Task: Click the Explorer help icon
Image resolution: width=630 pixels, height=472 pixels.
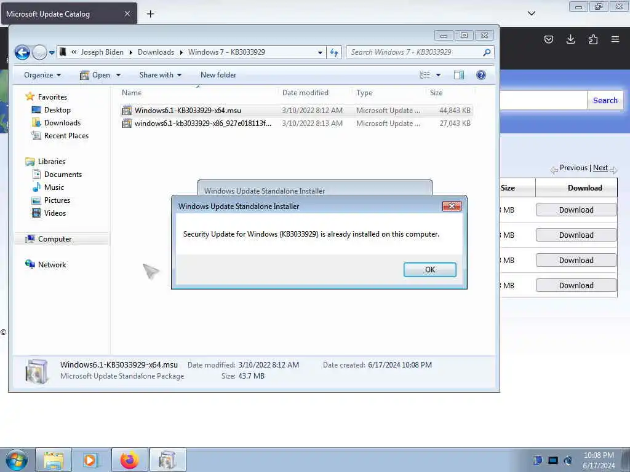Action: [x=481, y=75]
